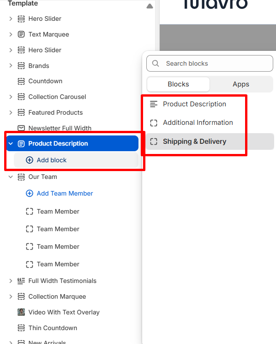Choose the Additional Information block
Viewport: 276px width, 344px height.
tap(198, 123)
